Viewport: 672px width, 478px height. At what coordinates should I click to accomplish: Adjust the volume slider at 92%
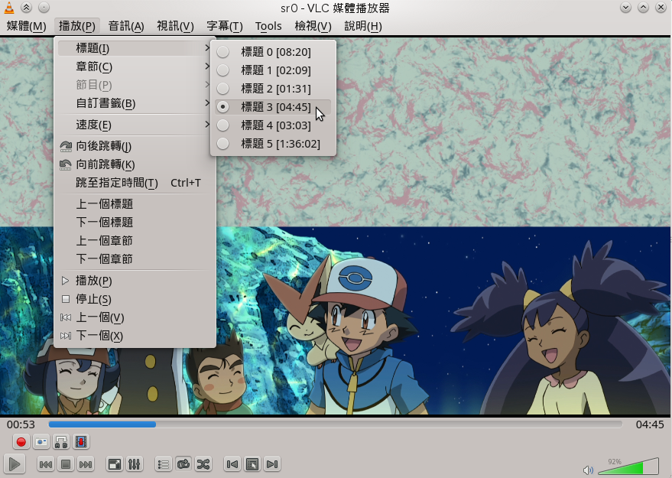[628, 467]
